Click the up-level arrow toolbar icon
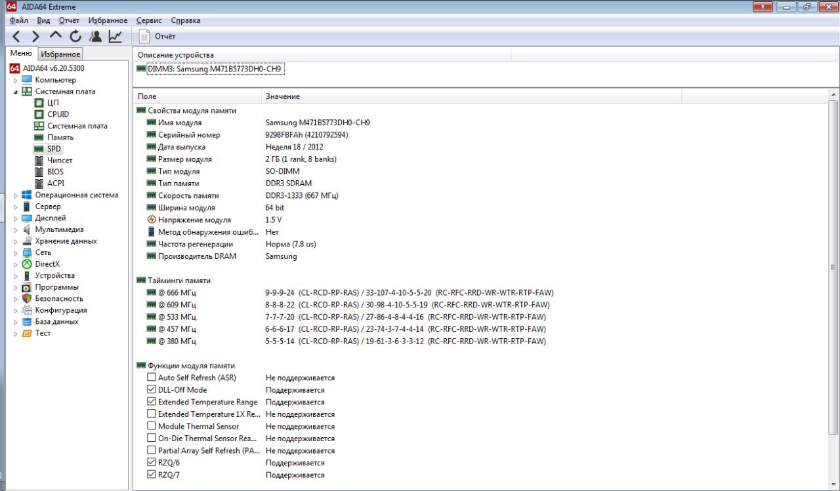840x491 pixels. (56, 36)
